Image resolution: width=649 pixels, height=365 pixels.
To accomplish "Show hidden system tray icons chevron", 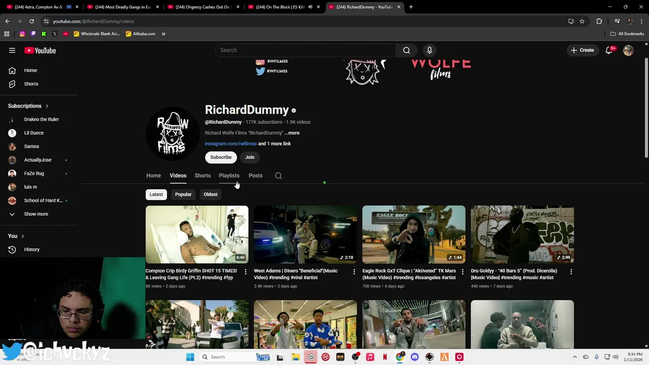I will tap(575, 357).
